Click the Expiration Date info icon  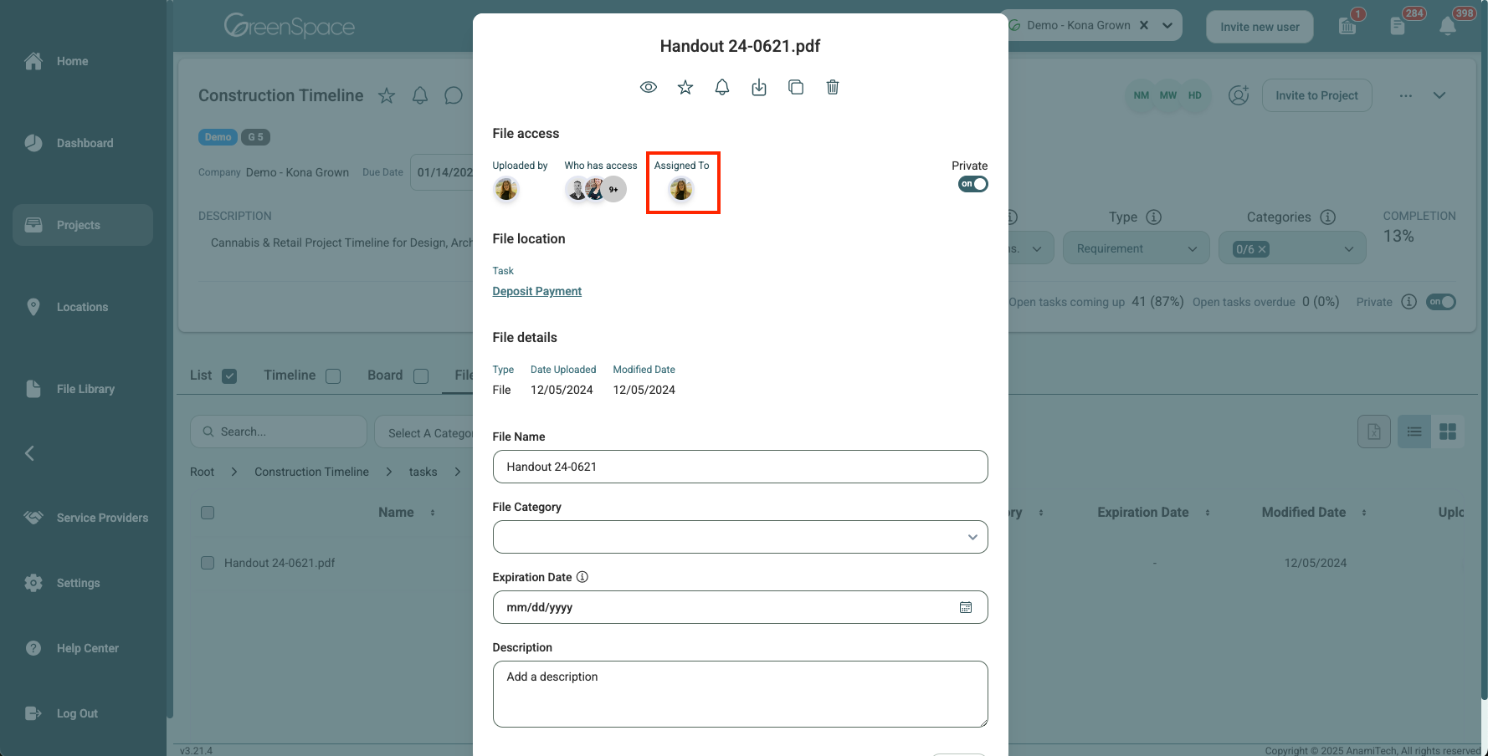point(582,577)
